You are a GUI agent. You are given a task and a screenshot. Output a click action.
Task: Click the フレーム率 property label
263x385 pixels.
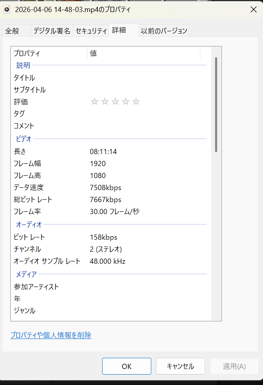click(x=27, y=211)
